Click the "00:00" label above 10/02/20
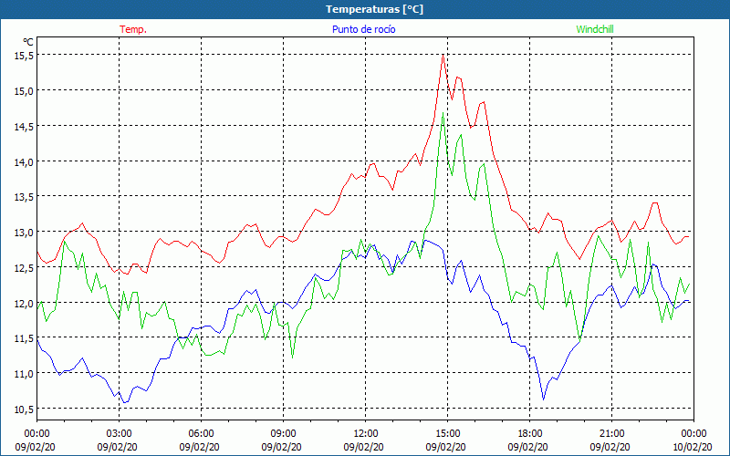The height and width of the screenshot is (456, 730). [694, 434]
